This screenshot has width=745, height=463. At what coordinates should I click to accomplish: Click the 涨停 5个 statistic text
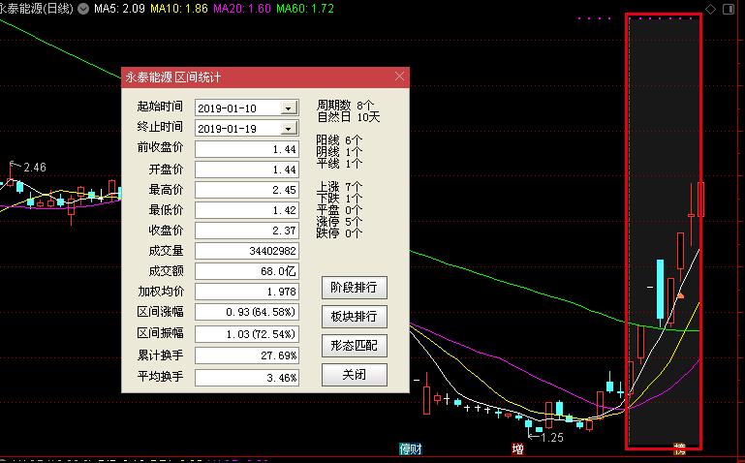(x=339, y=222)
